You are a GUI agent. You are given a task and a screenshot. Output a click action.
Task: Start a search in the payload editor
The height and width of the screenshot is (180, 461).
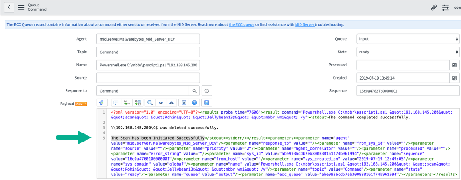150,103
